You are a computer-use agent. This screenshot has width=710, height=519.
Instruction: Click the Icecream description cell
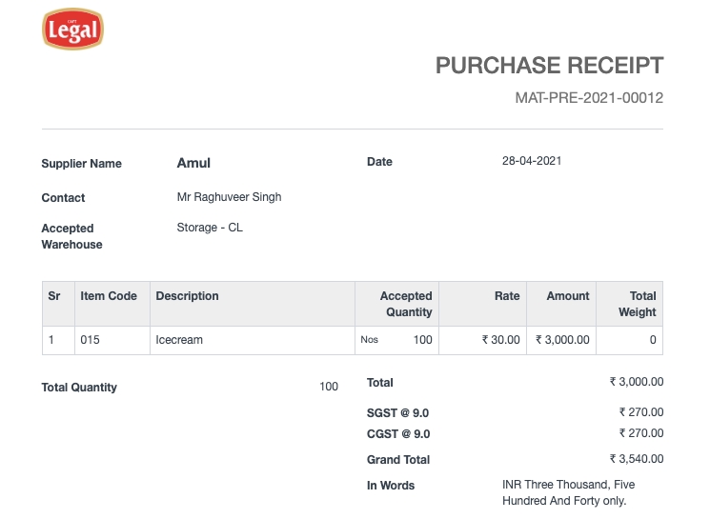click(179, 340)
